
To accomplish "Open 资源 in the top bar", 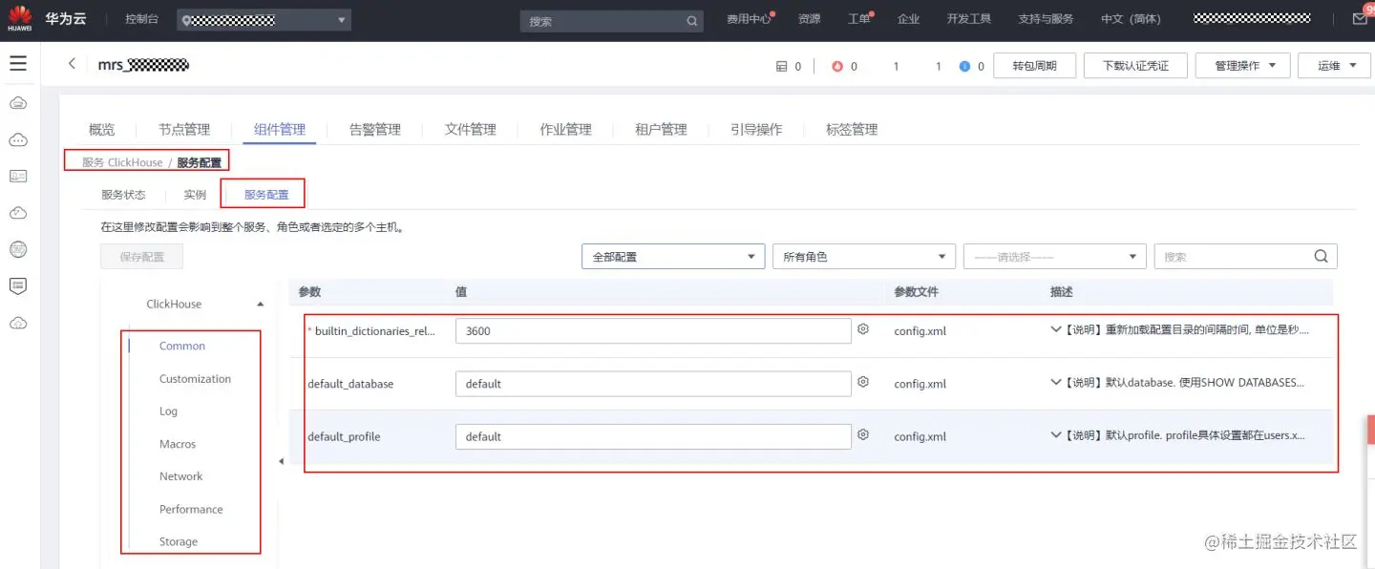I will [x=809, y=19].
